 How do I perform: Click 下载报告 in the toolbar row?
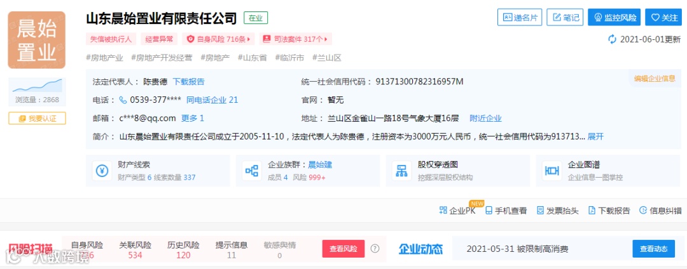click(x=609, y=211)
